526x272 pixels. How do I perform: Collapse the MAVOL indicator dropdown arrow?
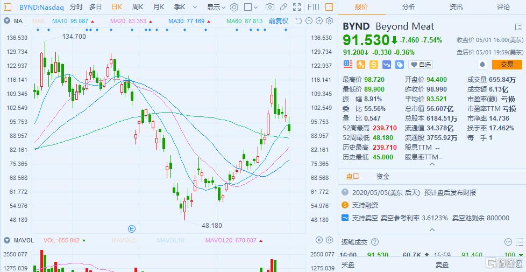point(7,240)
